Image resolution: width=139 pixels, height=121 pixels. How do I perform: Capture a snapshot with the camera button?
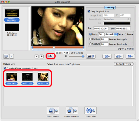(50, 56)
